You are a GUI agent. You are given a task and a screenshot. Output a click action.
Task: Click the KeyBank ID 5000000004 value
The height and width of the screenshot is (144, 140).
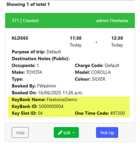pos(51,106)
